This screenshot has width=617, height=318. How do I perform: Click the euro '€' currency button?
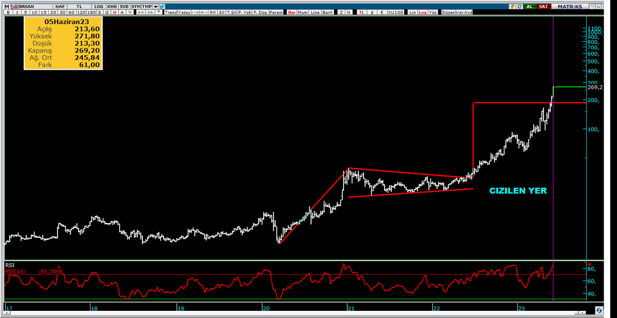pyautogui.click(x=382, y=12)
